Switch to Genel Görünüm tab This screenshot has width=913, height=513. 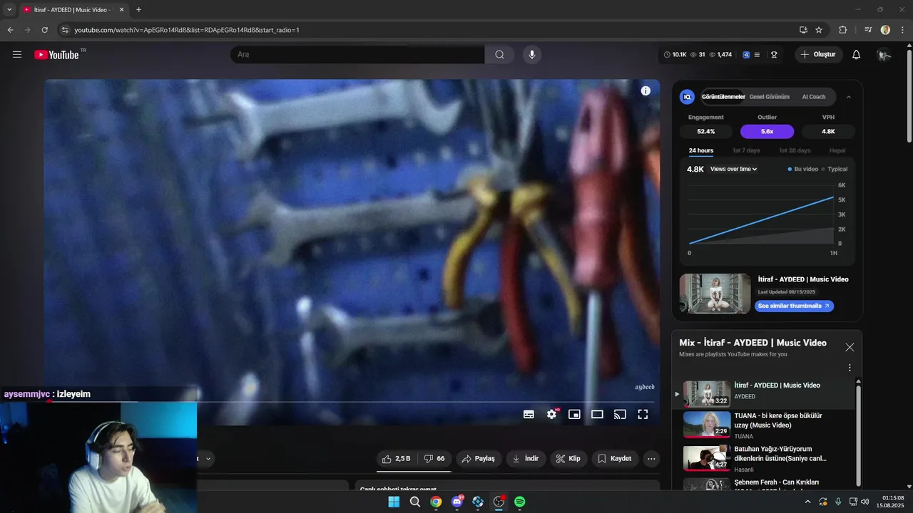click(x=769, y=97)
